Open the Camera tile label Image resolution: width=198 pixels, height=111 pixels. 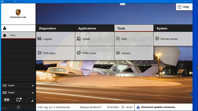pyautogui.click(x=126, y=53)
